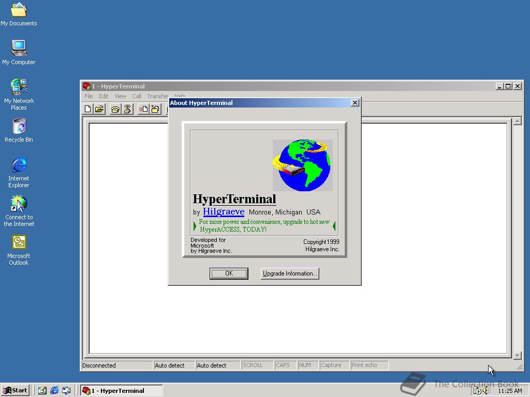This screenshot has width=530, height=397.
Task: Select the Internet Explorer desktop icon
Action: [x=19, y=172]
